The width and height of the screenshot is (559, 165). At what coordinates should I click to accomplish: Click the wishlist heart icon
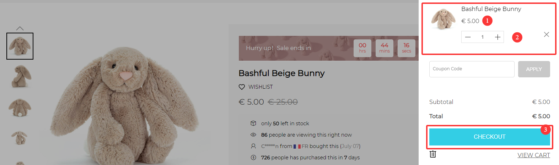point(242,87)
